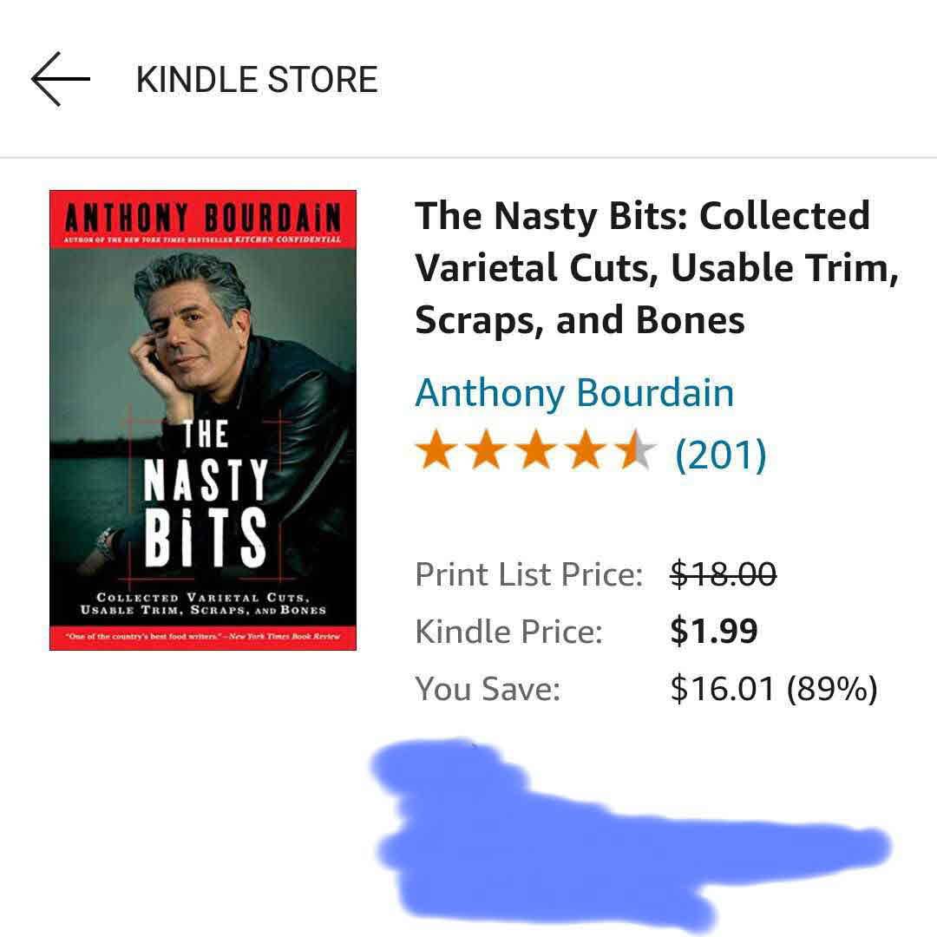
Task: Select the middle orange rating star
Action: tap(535, 453)
